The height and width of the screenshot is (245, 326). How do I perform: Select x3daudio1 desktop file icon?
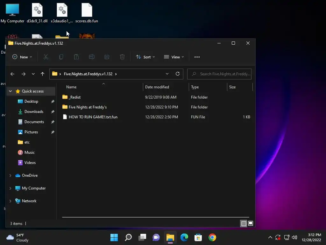[62, 13]
